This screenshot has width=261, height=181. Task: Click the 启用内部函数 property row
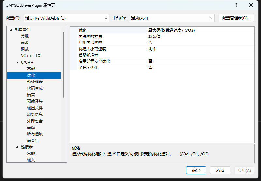[162, 43]
